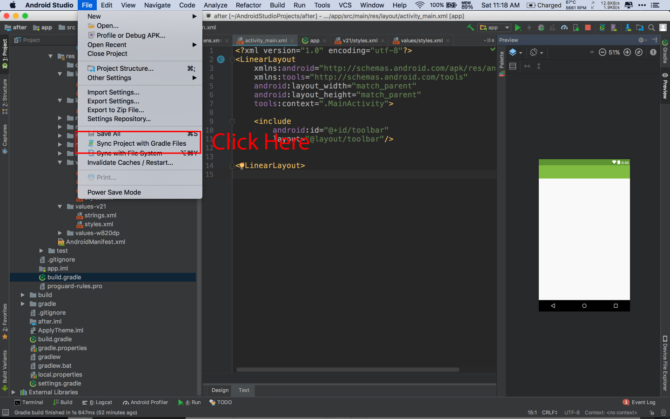The image size is (670, 419).
Task: Open the app run configuration dropdown
Action: 494,27
